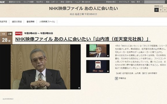This screenshot has width=167, height=104.
Task: Switch to the 過去の放送 tab
Action: pyautogui.click(x=17, y=22)
